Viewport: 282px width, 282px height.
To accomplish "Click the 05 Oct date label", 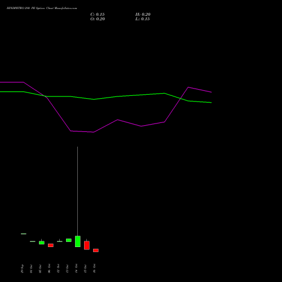I will coord(40,268).
